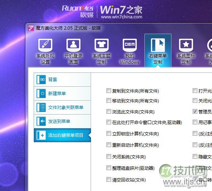Open 系统外观设置 toolbar icon
The width and height of the screenshot is (212, 191).
tap(45, 45)
